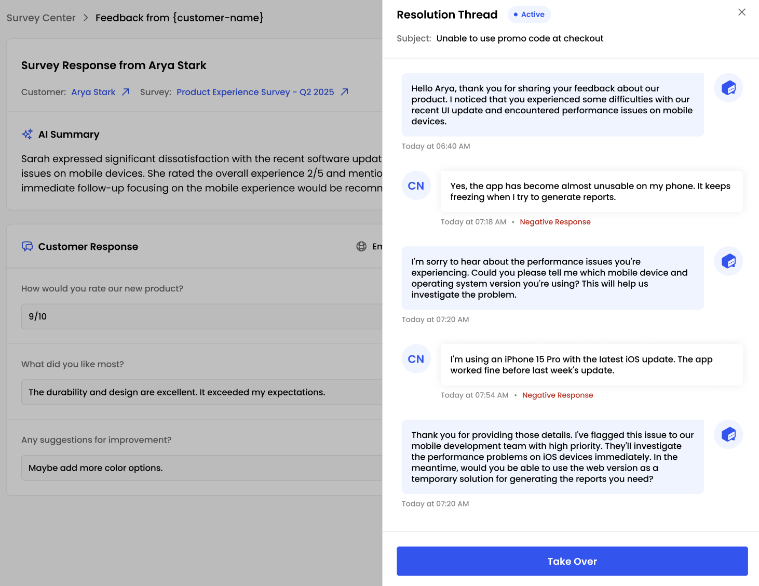Click the Customer Response chat bubble icon
759x586 pixels.
(28, 246)
